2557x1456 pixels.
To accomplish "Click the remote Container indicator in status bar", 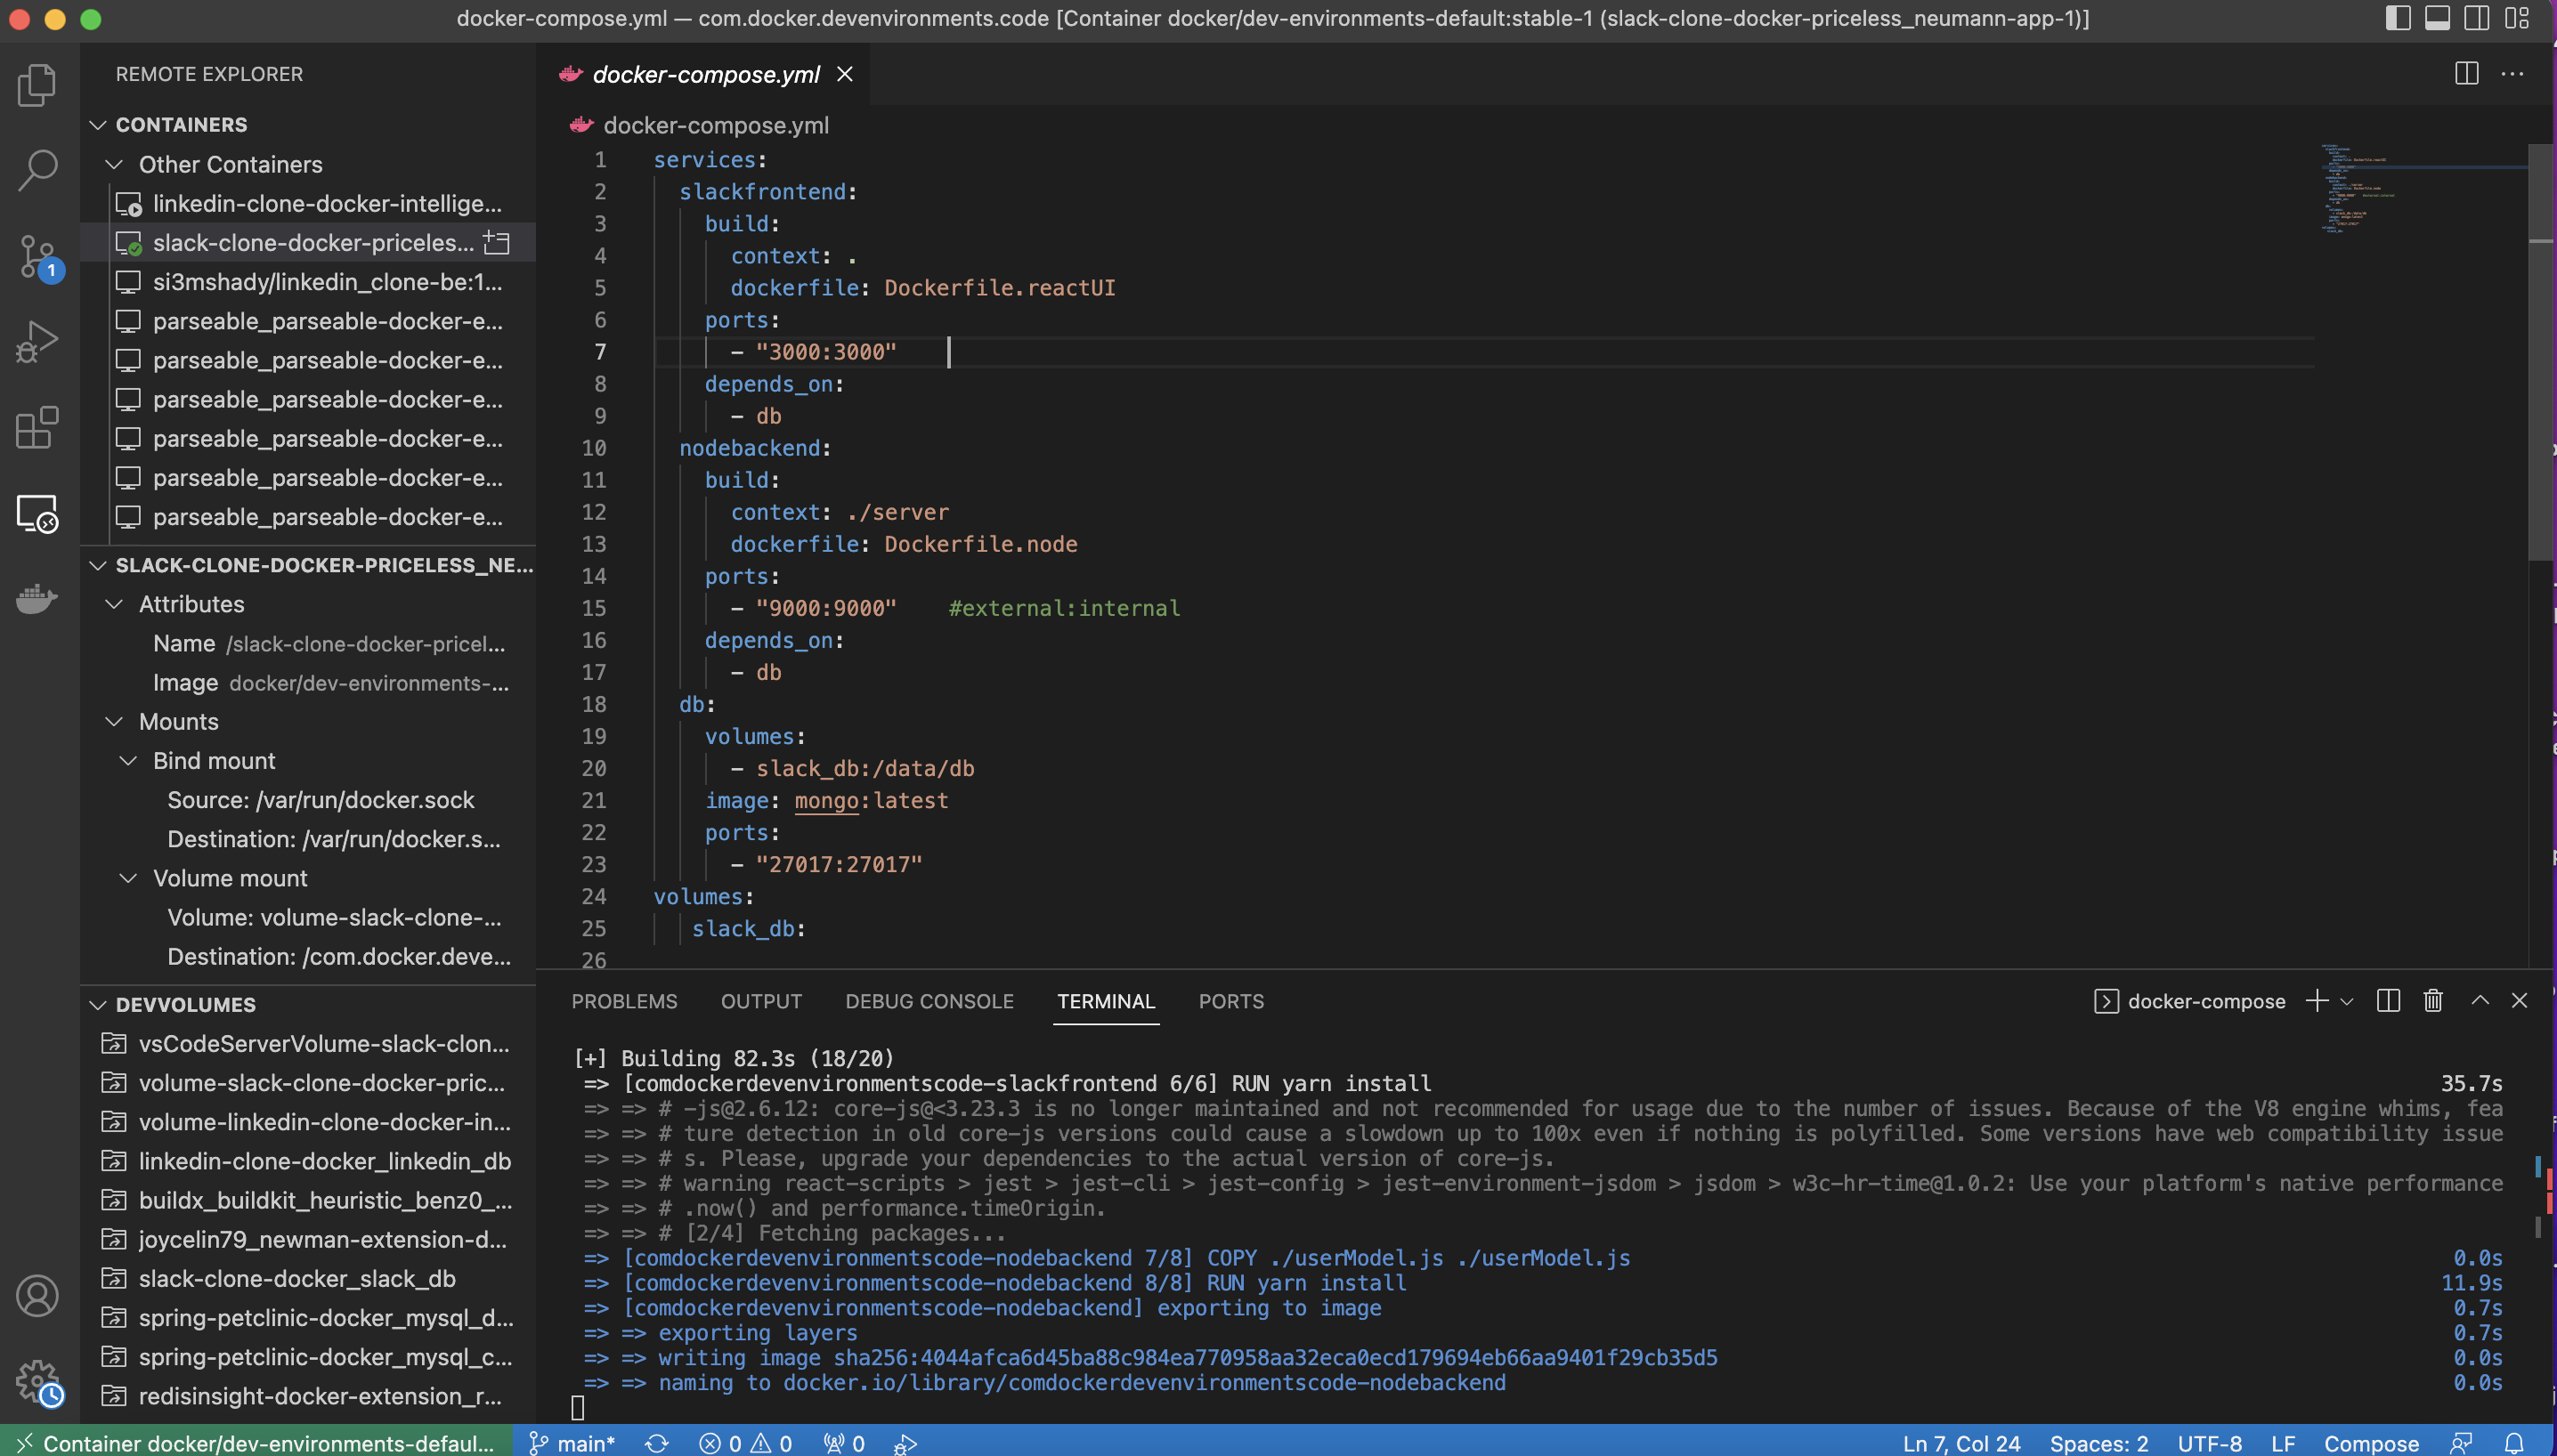I will 256,1443.
